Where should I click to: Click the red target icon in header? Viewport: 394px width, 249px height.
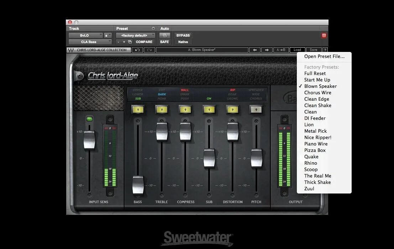click(324, 36)
